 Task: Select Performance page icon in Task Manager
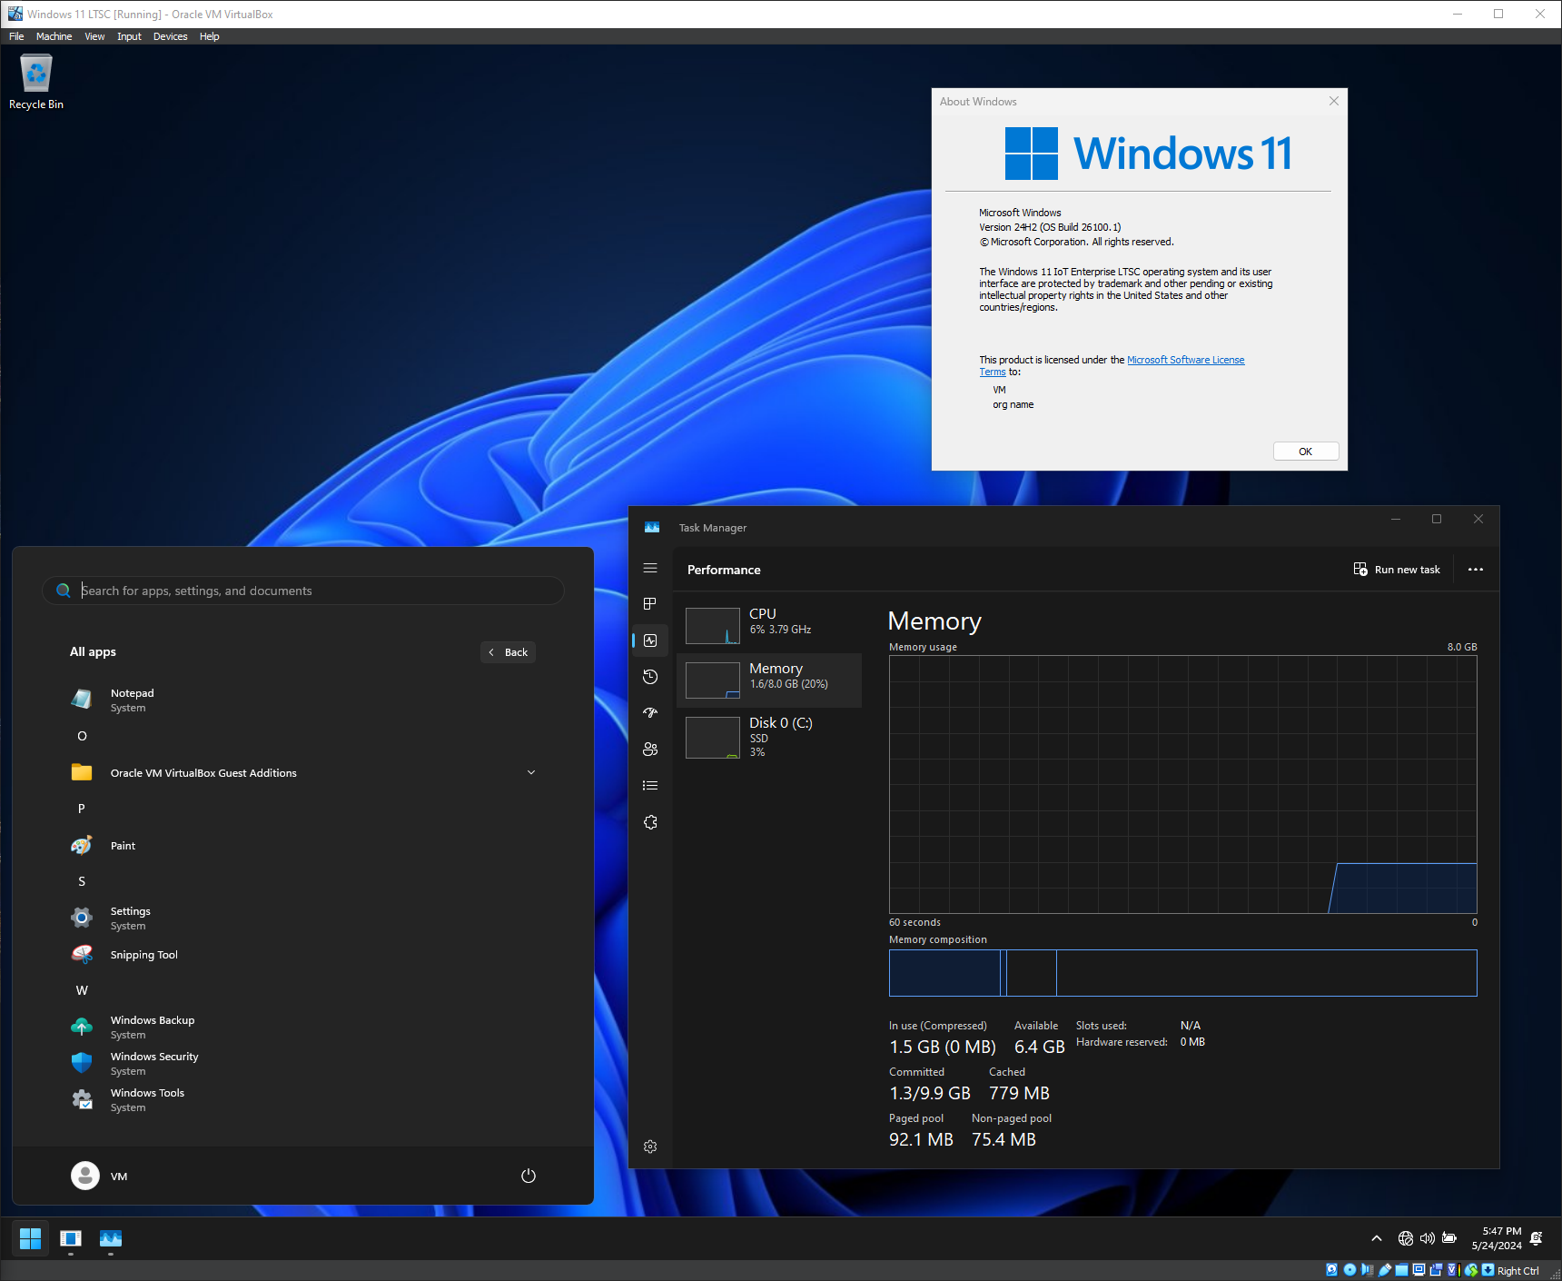point(650,640)
